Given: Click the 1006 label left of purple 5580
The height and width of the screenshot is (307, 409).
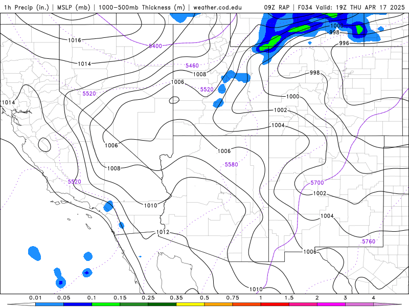Looking at the screenshot, I should pos(224,151).
